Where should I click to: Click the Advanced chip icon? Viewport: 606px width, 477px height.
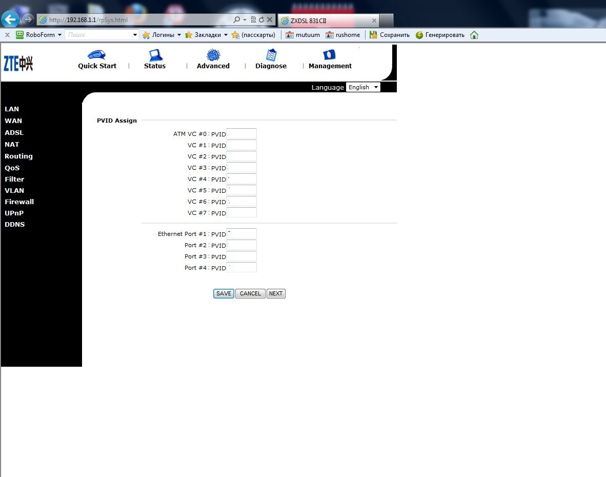213,55
